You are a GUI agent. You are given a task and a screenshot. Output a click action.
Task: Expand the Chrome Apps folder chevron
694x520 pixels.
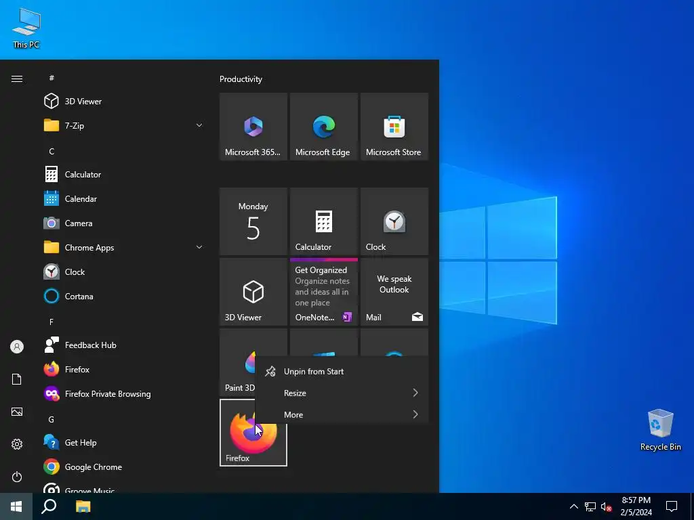199,247
